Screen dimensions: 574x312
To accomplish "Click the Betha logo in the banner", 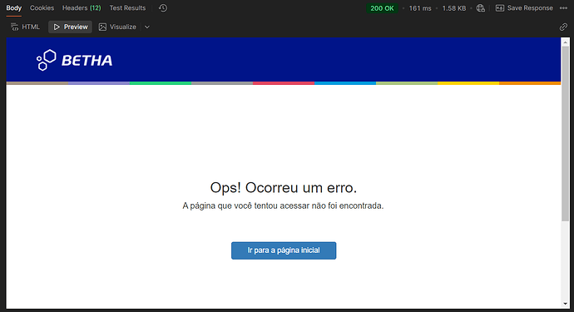I will pos(74,60).
